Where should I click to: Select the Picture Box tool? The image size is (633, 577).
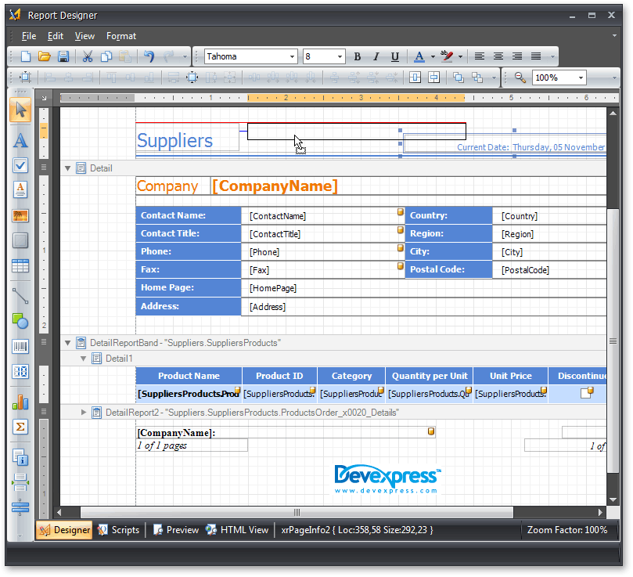(20, 215)
